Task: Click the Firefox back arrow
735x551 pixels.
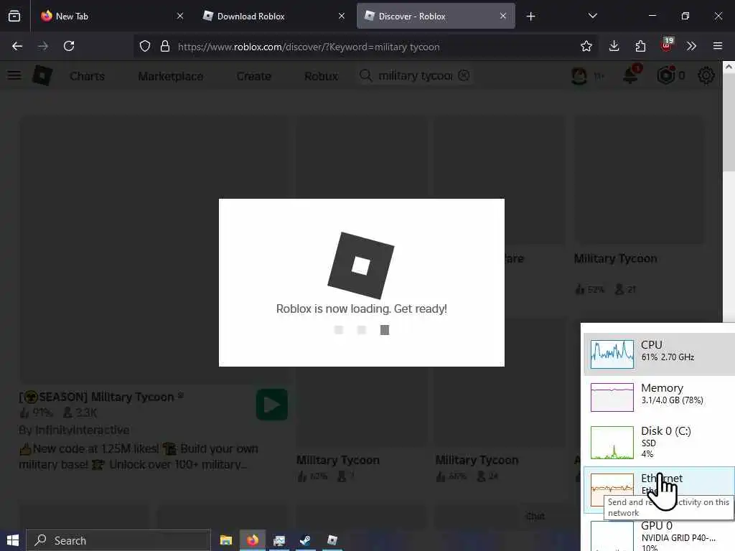Action: pyautogui.click(x=17, y=46)
